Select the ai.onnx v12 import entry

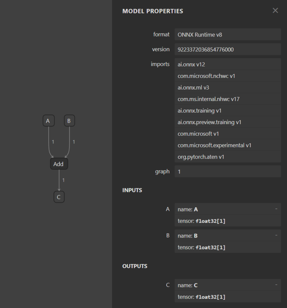pos(227,64)
